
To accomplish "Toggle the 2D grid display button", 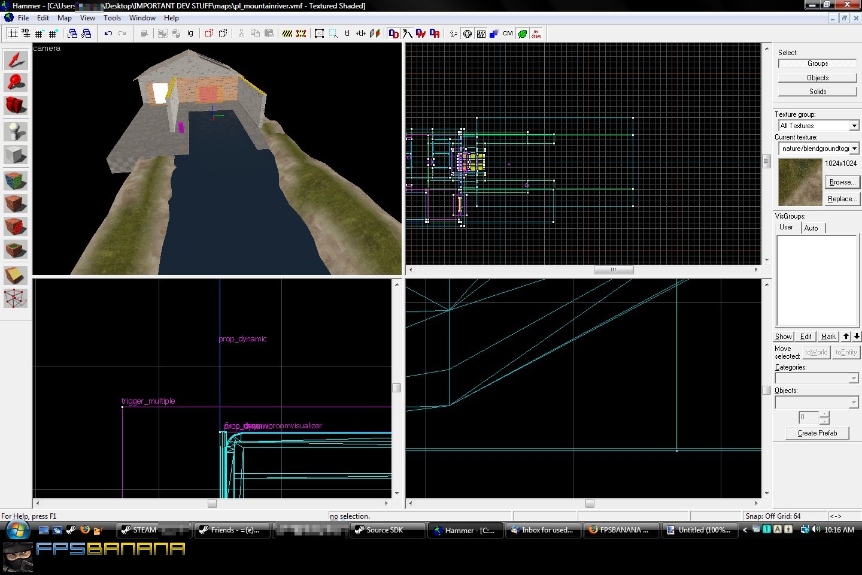I will [x=13, y=34].
